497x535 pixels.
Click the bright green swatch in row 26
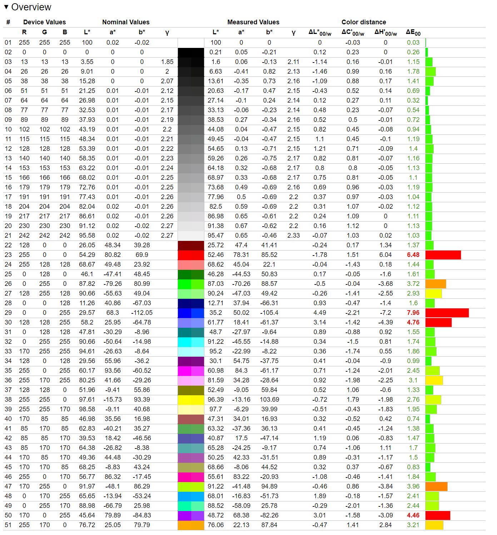click(x=191, y=284)
